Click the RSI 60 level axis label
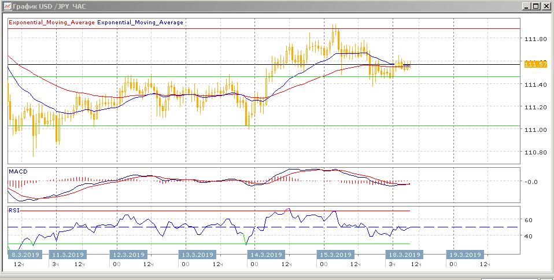This screenshot has width=554, height=280. pos(529,220)
